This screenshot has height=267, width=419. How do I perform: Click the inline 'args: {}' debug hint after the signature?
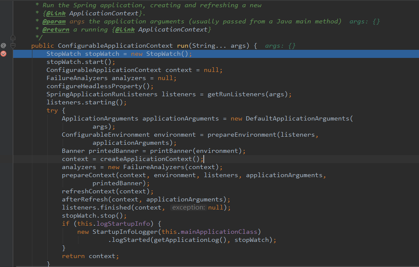[x=280, y=46]
